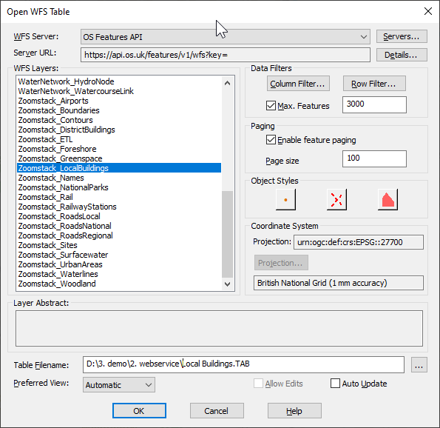Open the point symbol style picker
Viewport: 440px width, 428px height.
tap(285, 199)
